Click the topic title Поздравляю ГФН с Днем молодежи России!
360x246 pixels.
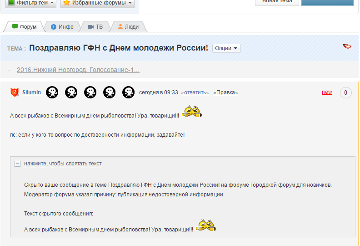(x=119, y=48)
